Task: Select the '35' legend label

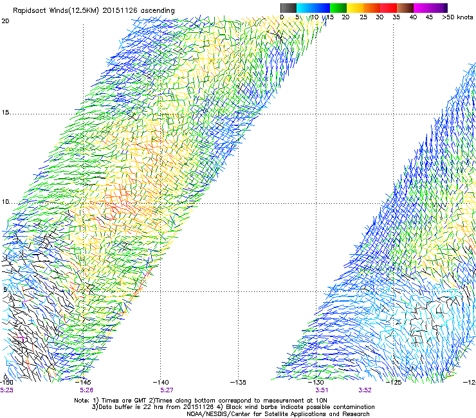Action: [x=396, y=17]
